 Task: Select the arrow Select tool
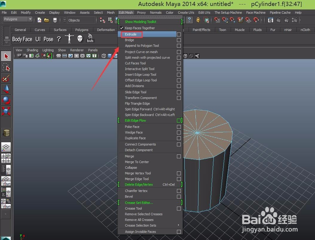pyautogui.click(x=6, y=56)
